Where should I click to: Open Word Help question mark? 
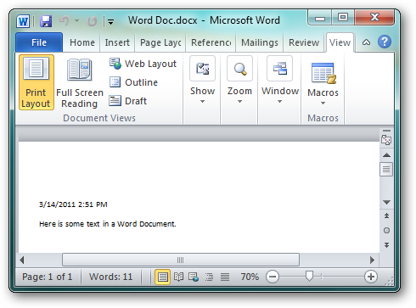coord(385,42)
